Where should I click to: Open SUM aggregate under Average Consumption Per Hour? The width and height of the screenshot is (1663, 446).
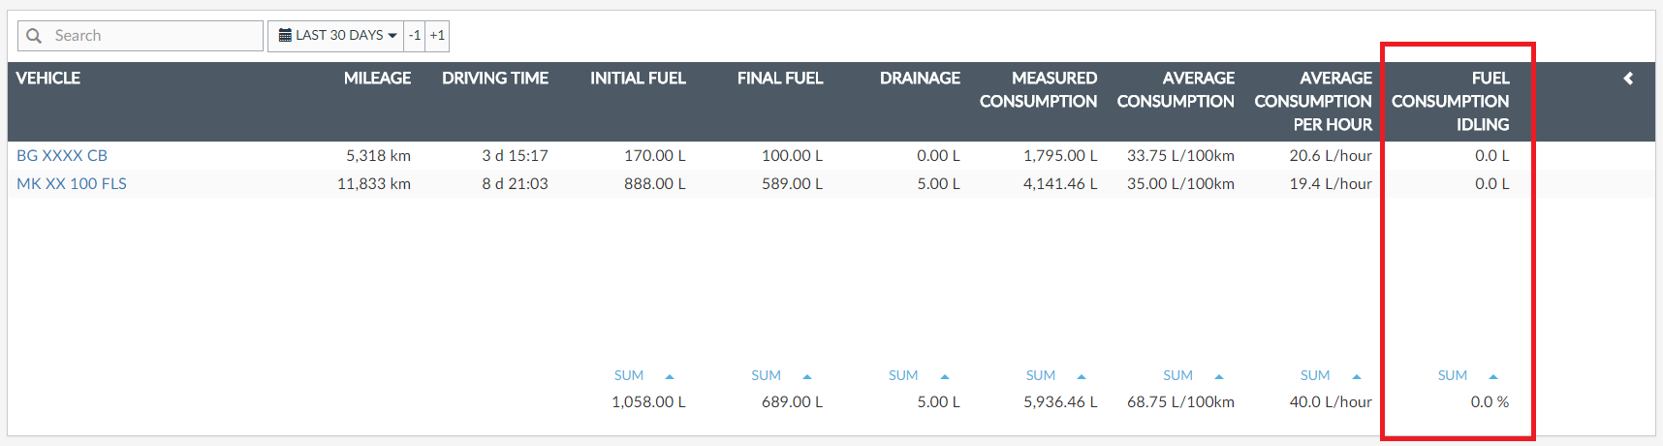click(x=1331, y=376)
